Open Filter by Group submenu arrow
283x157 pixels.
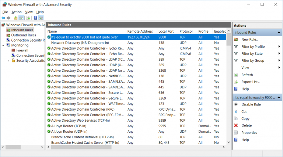click(x=279, y=61)
